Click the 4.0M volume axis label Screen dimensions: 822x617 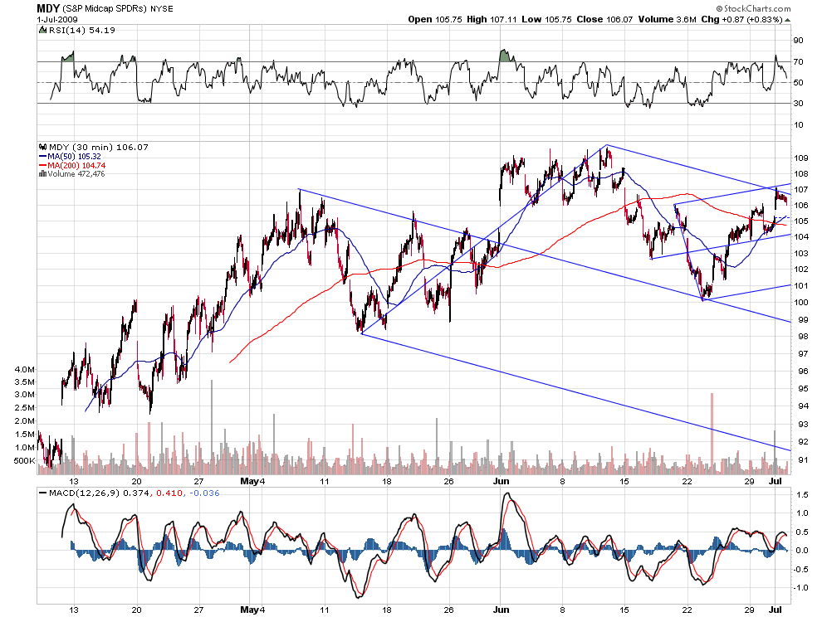[25, 370]
